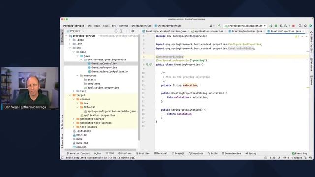Open the Endpoints tool window
315x177 pixels.
point(196,153)
